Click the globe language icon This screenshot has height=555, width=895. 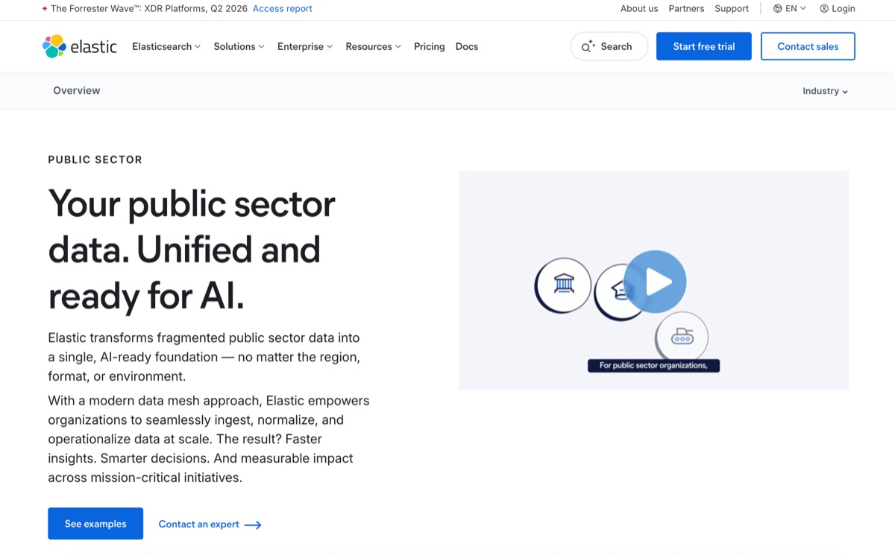[x=777, y=9]
